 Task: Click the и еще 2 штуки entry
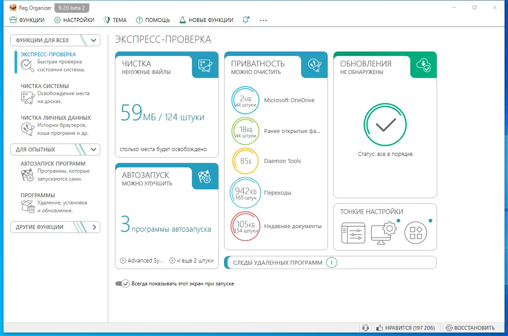(191, 261)
